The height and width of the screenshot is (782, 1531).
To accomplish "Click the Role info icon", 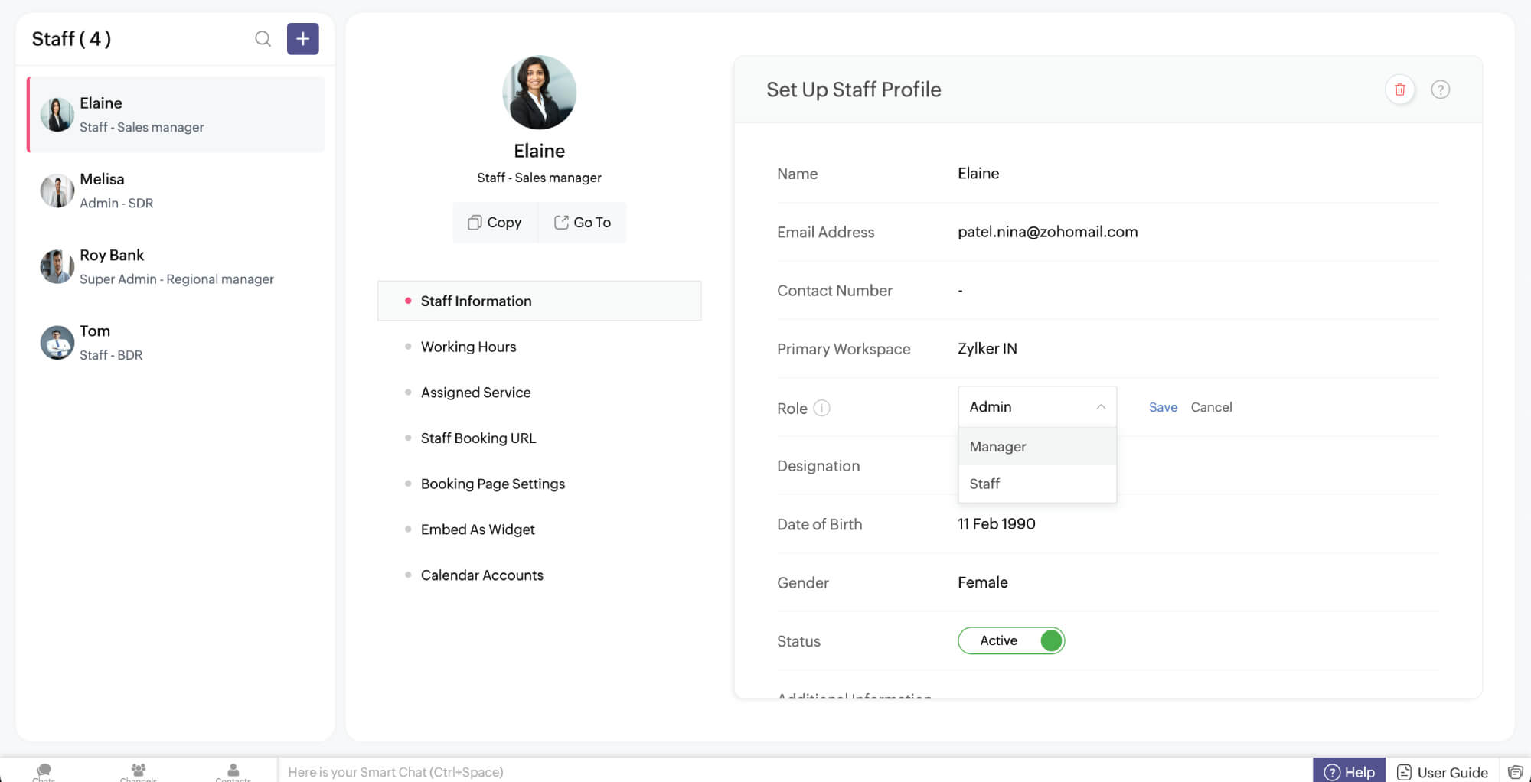I will [x=821, y=408].
